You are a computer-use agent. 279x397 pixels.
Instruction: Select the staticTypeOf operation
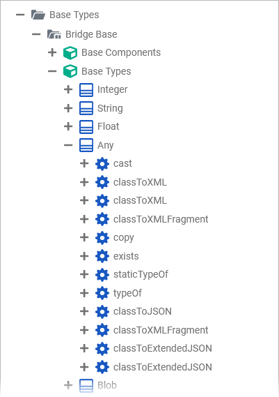pos(141,275)
